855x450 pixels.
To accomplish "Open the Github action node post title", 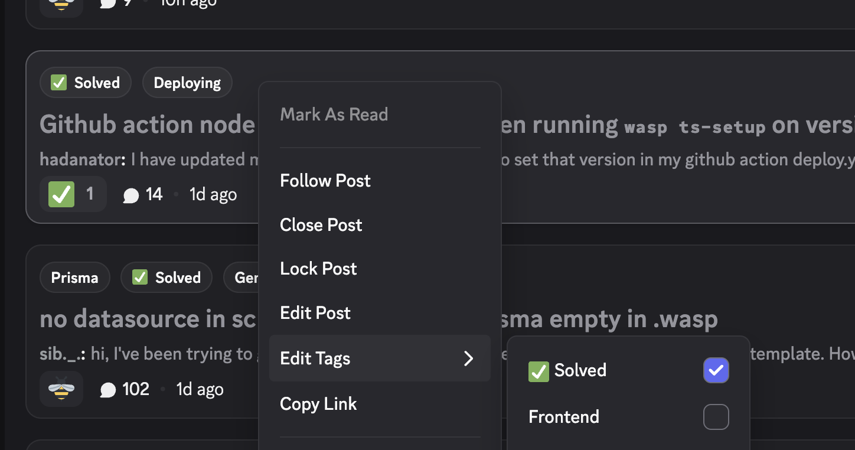I will [x=148, y=125].
